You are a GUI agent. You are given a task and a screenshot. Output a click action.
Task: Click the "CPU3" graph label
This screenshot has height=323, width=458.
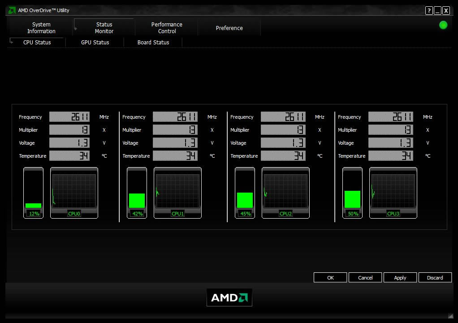pos(393,214)
